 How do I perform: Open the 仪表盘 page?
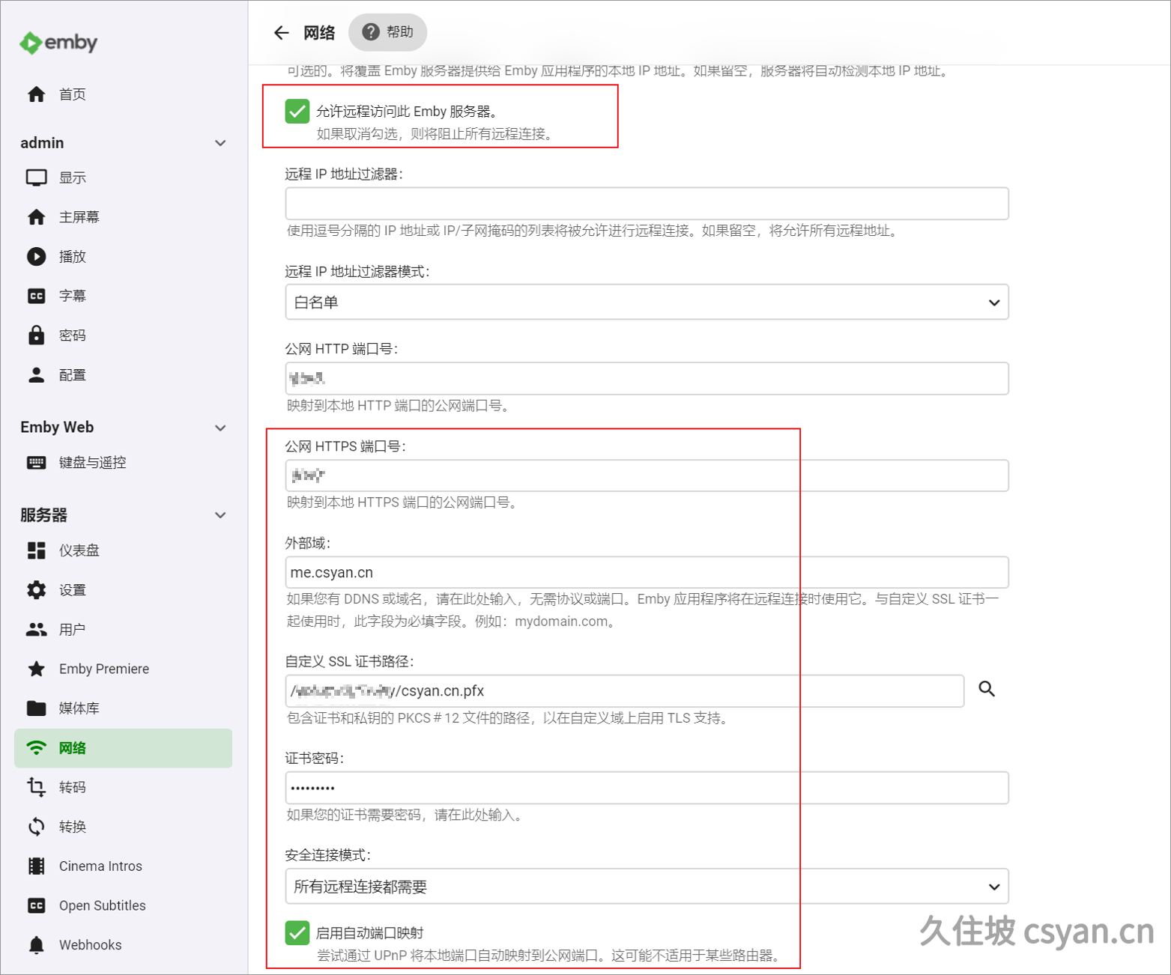coord(124,550)
